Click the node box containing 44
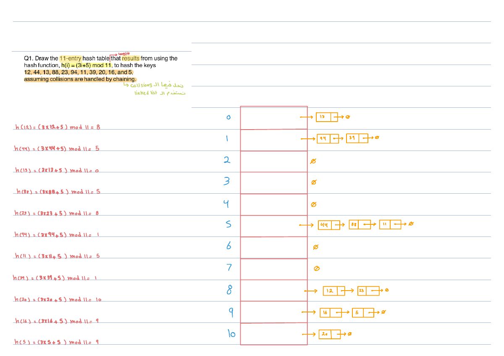Screen dimensions: 504x356 (x=329, y=225)
